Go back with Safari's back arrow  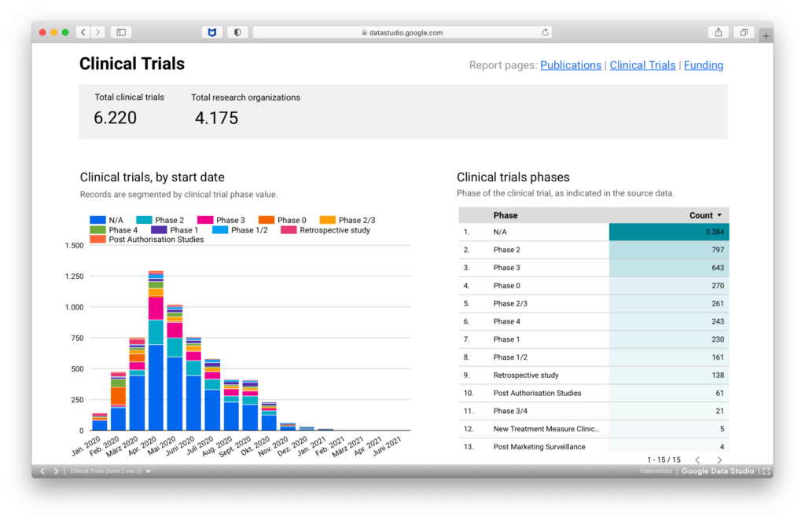[x=83, y=32]
